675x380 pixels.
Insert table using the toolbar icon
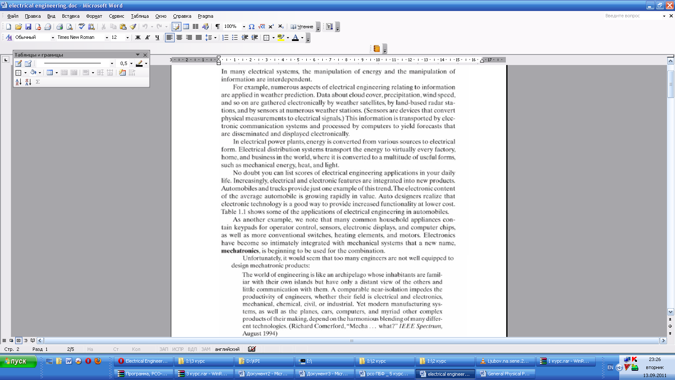click(186, 27)
